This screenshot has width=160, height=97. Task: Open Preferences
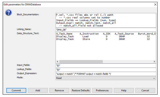click(x=102, y=90)
